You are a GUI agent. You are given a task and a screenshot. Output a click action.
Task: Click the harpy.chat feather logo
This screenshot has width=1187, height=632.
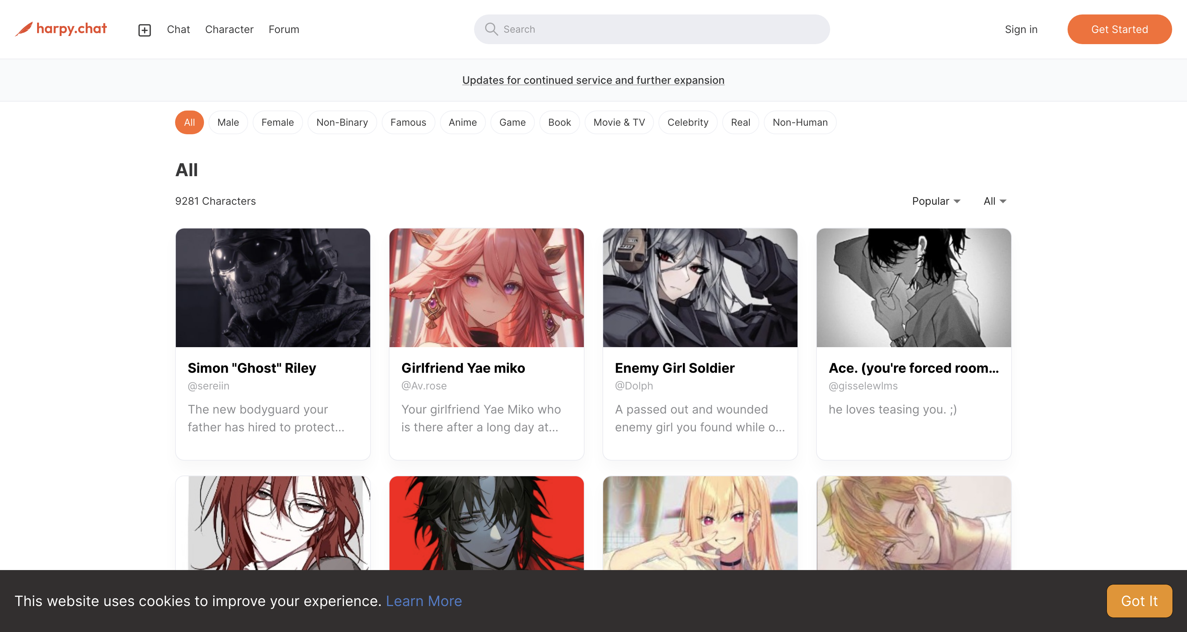[61, 29]
